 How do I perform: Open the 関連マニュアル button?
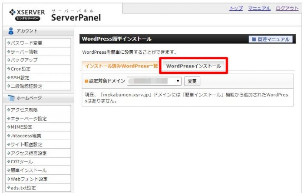(x=271, y=39)
